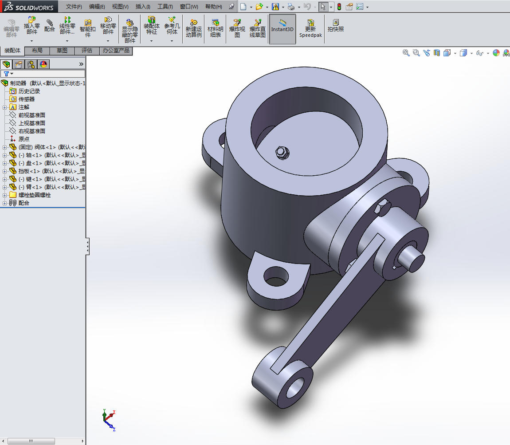Click the Take Snapshot (拍快照) button
The image size is (510, 445).
[336, 25]
